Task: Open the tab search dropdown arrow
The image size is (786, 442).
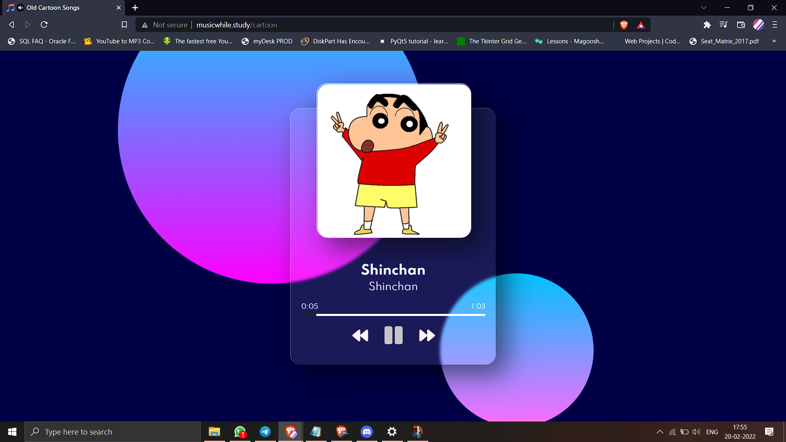Action: click(704, 8)
